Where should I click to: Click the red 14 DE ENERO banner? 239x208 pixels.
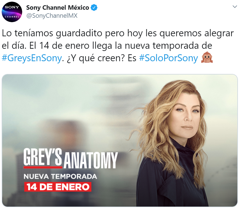click(x=58, y=187)
